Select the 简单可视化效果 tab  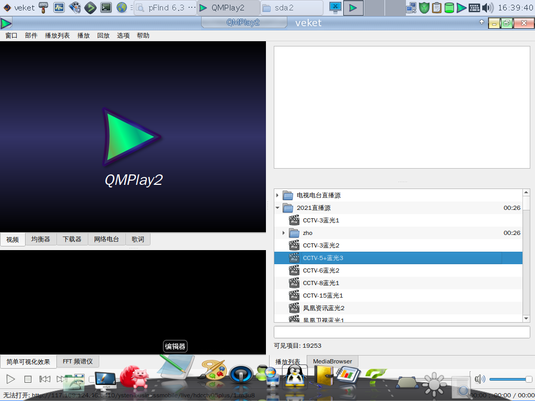coord(28,362)
